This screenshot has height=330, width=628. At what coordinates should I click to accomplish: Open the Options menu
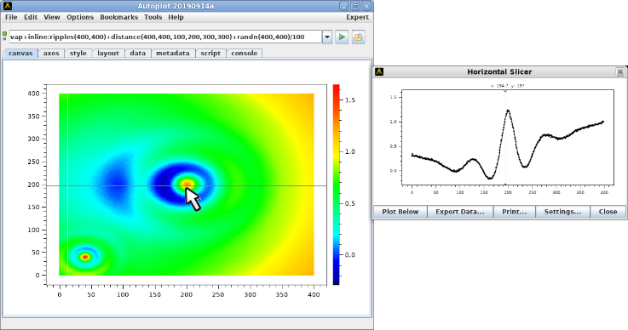point(80,17)
